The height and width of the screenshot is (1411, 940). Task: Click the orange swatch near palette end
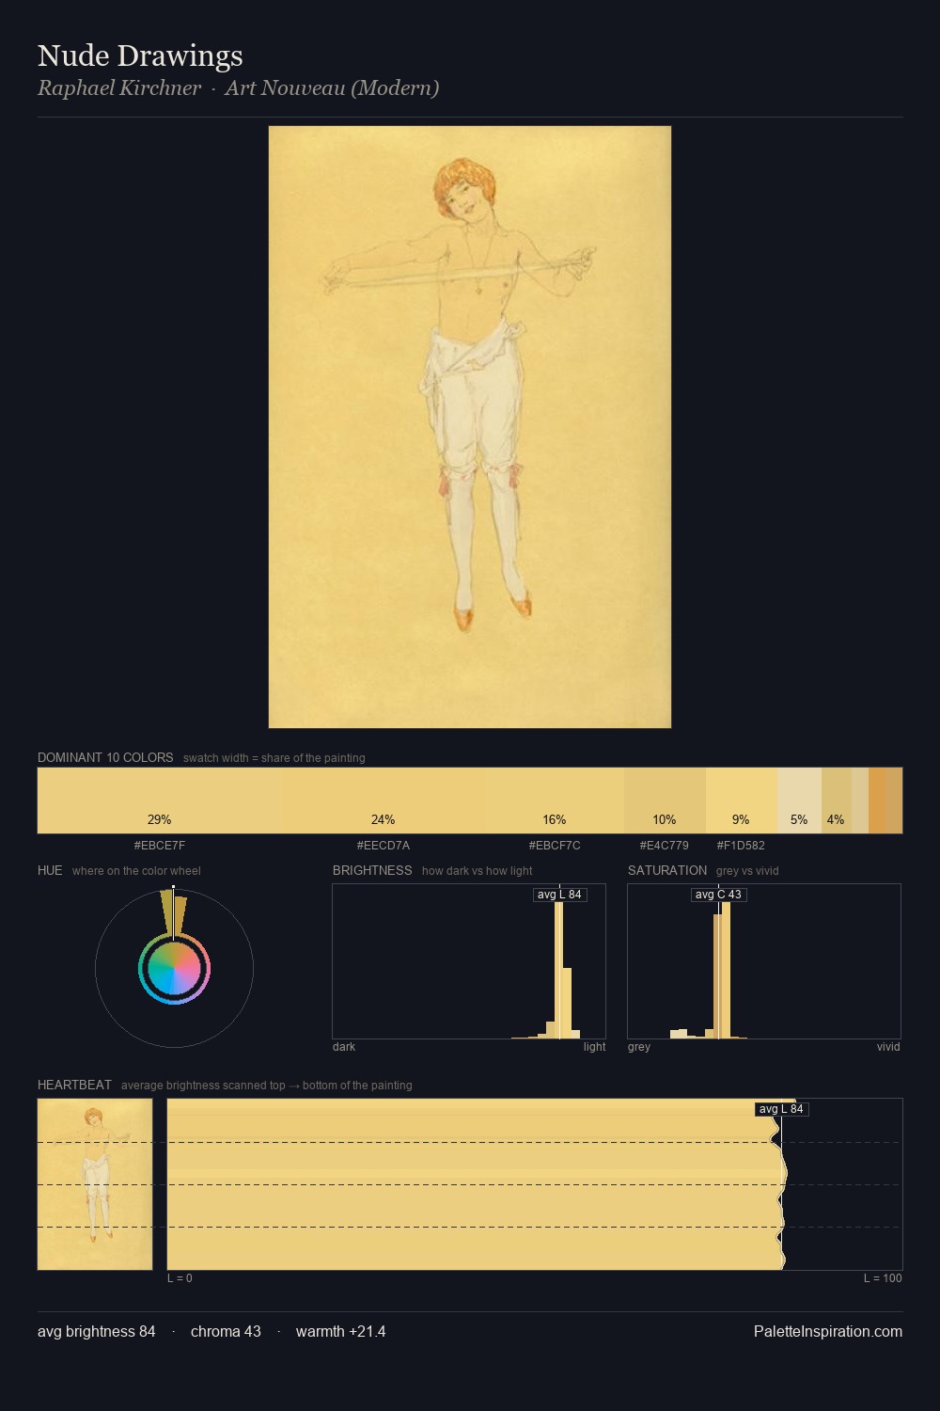point(876,801)
